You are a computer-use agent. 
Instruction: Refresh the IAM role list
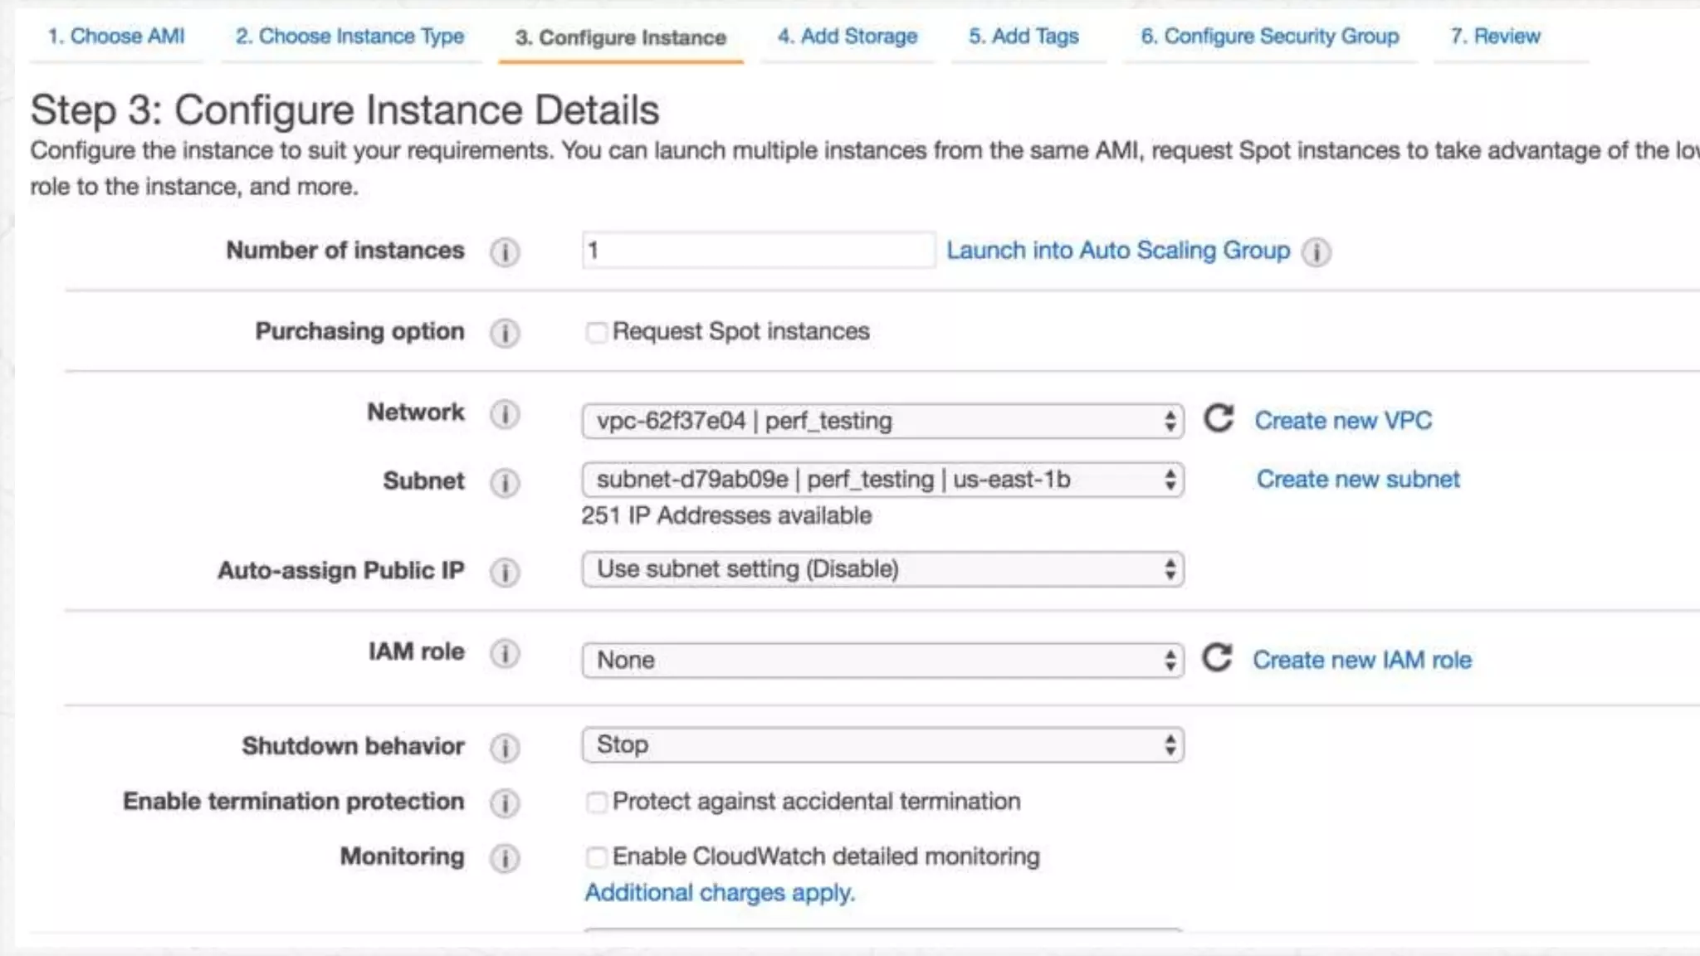tap(1217, 659)
